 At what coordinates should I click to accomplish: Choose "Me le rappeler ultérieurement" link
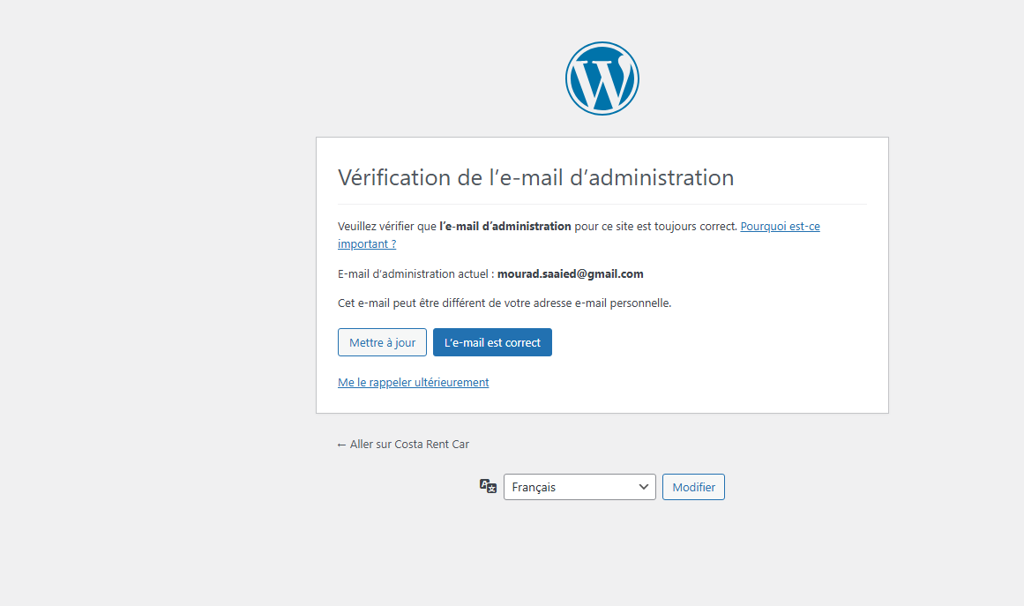pos(413,383)
